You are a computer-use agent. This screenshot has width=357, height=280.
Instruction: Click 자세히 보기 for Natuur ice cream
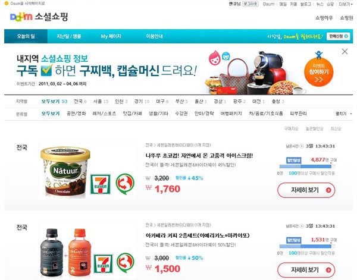pos(306,190)
